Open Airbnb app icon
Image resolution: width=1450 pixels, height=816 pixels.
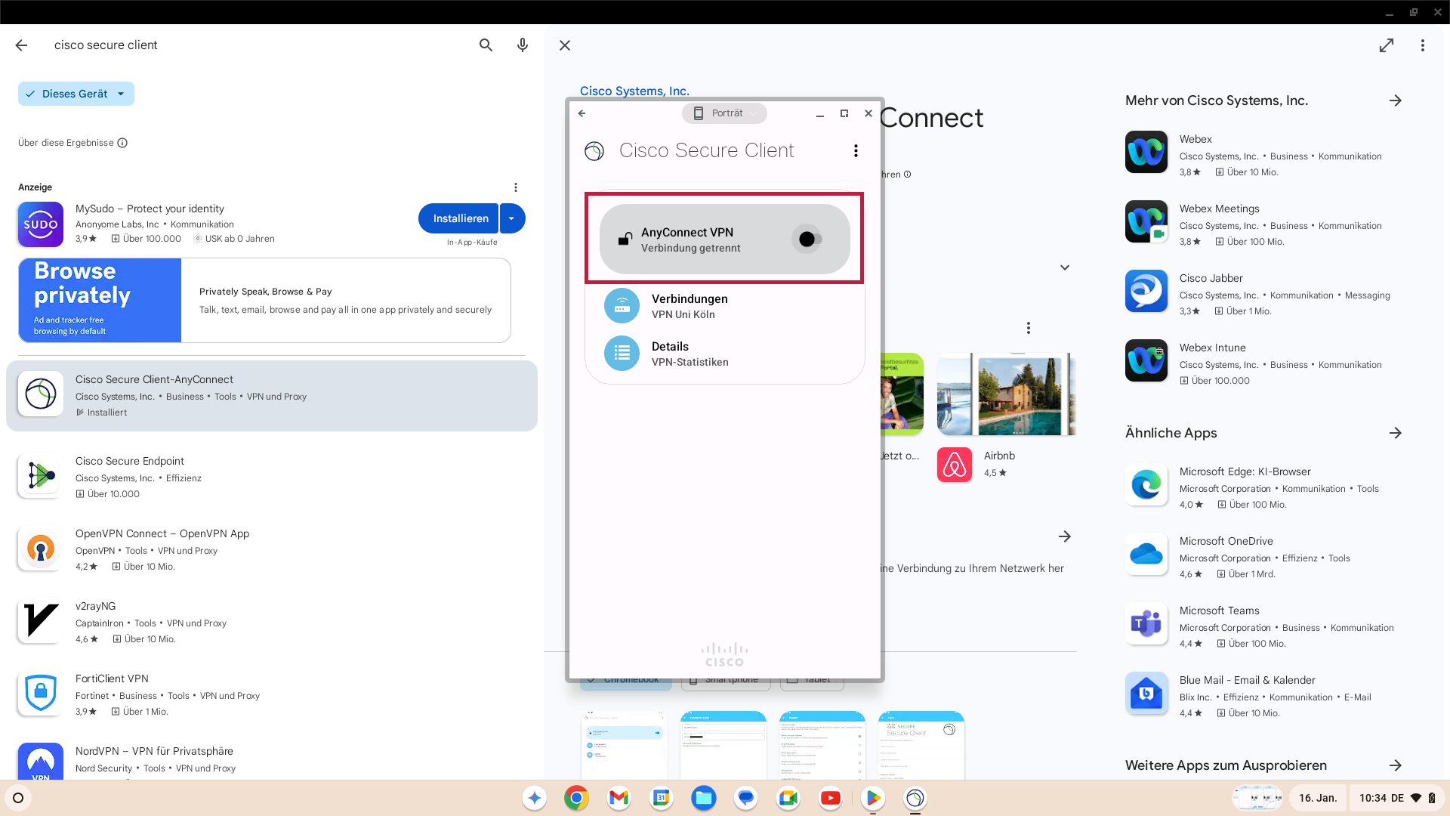[955, 465]
